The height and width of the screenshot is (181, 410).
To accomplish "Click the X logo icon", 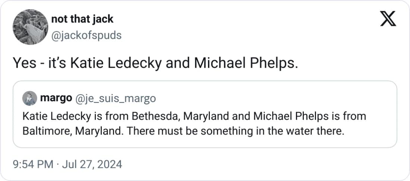I will (388, 19).
